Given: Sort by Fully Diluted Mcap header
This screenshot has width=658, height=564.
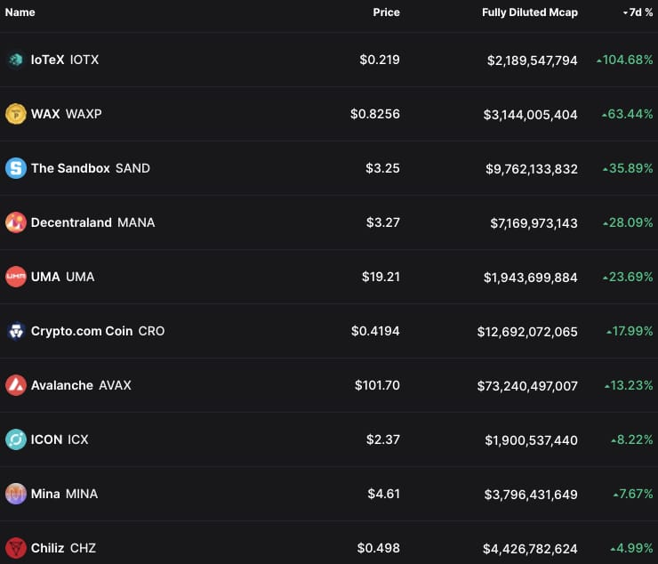Looking at the screenshot, I should click(x=529, y=12).
